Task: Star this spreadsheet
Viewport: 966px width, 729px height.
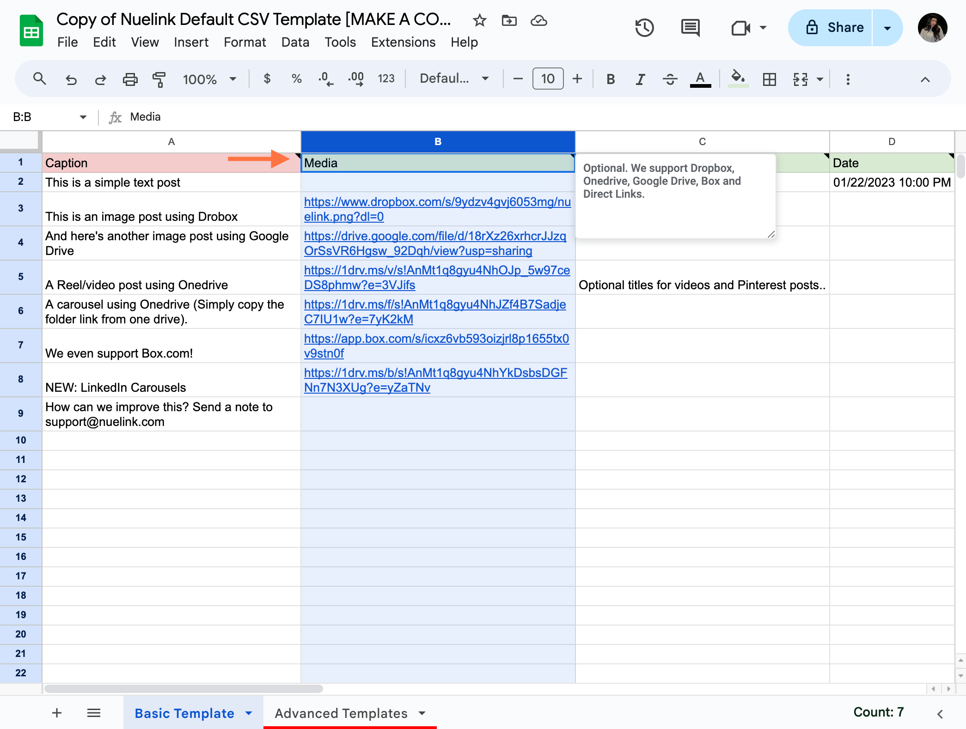Action: 479,20
